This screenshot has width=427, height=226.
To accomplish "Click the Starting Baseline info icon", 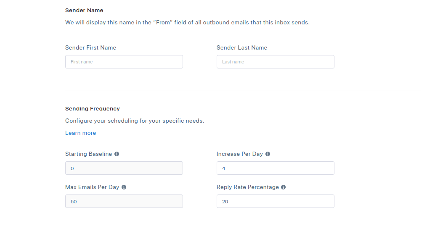I will click(x=117, y=154).
